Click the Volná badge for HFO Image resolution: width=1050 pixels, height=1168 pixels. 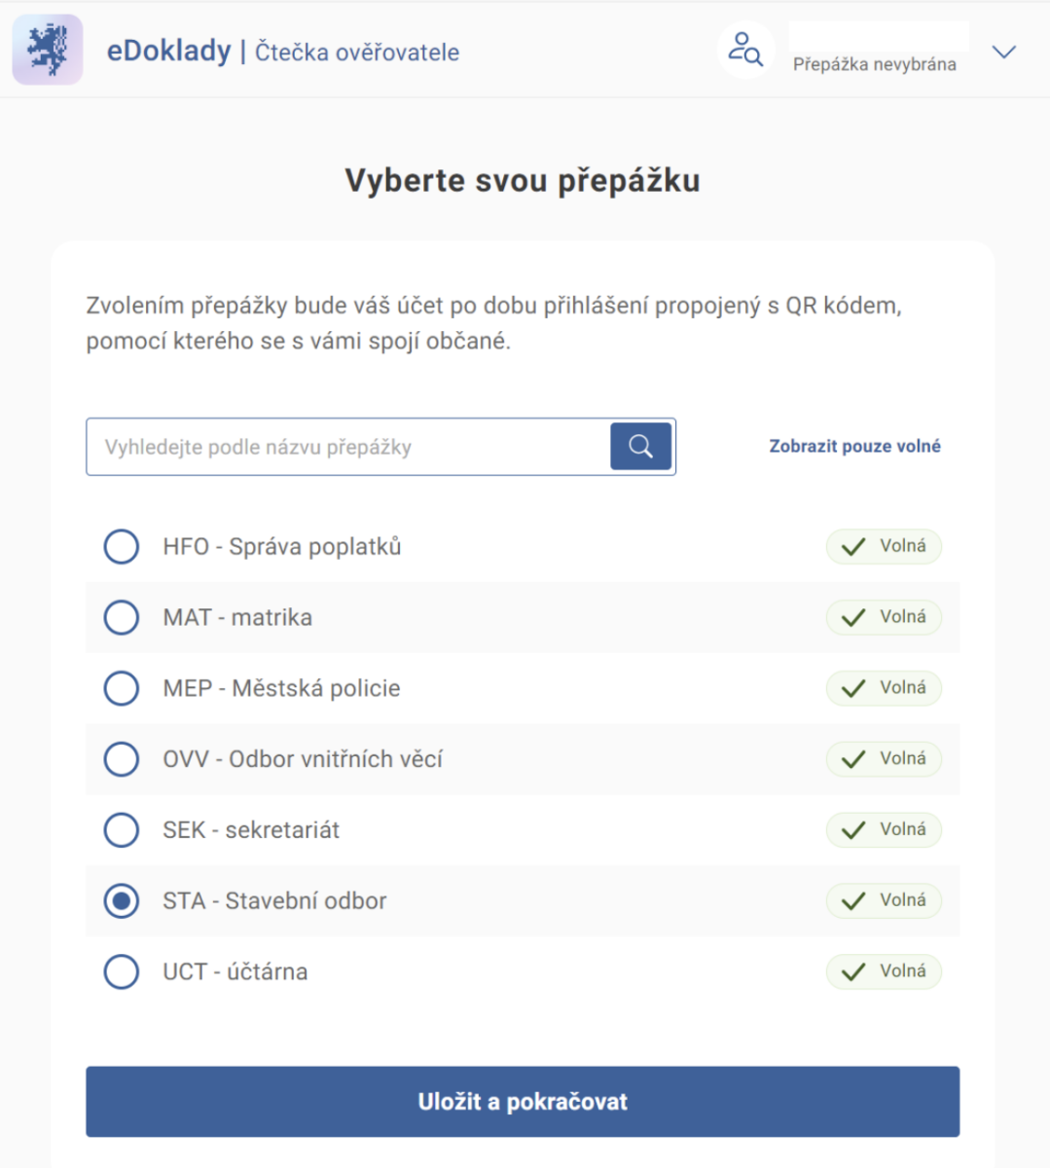point(884,546)
